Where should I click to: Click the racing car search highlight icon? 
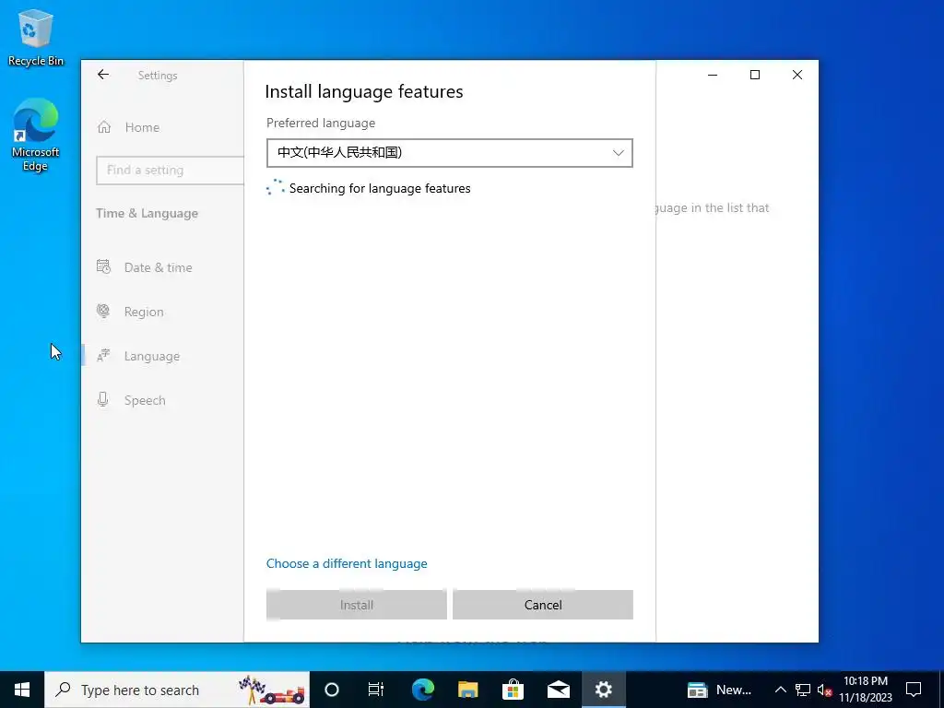272,690
